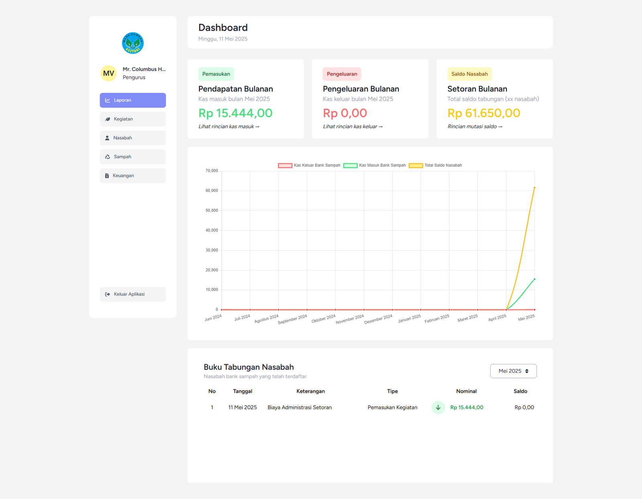Viewport: 642px width, 499px height.
Task: Open Lihat rincian kas masuk link
Action: pos(229,127)
